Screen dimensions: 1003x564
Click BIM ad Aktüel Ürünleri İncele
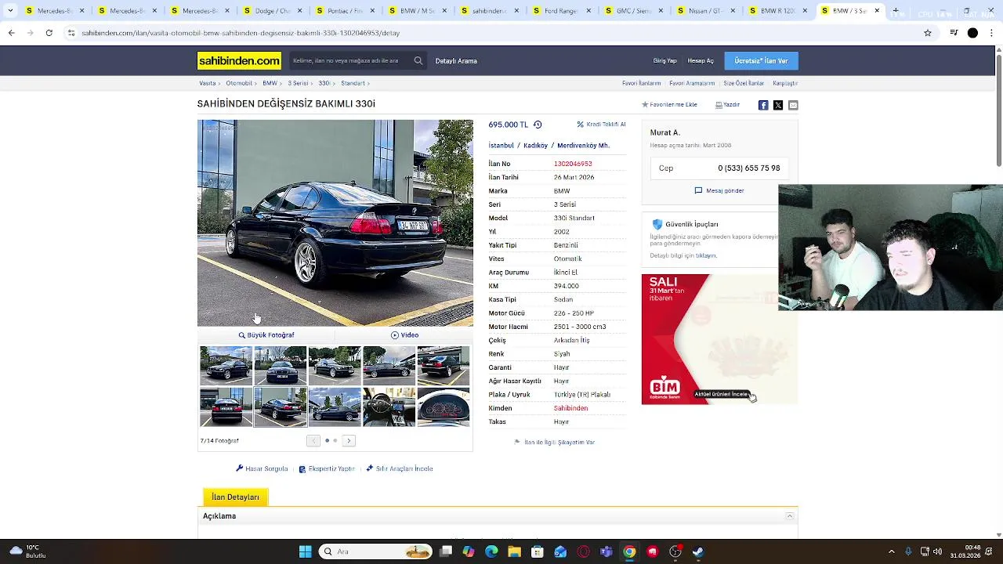click(x=721, y=394)
